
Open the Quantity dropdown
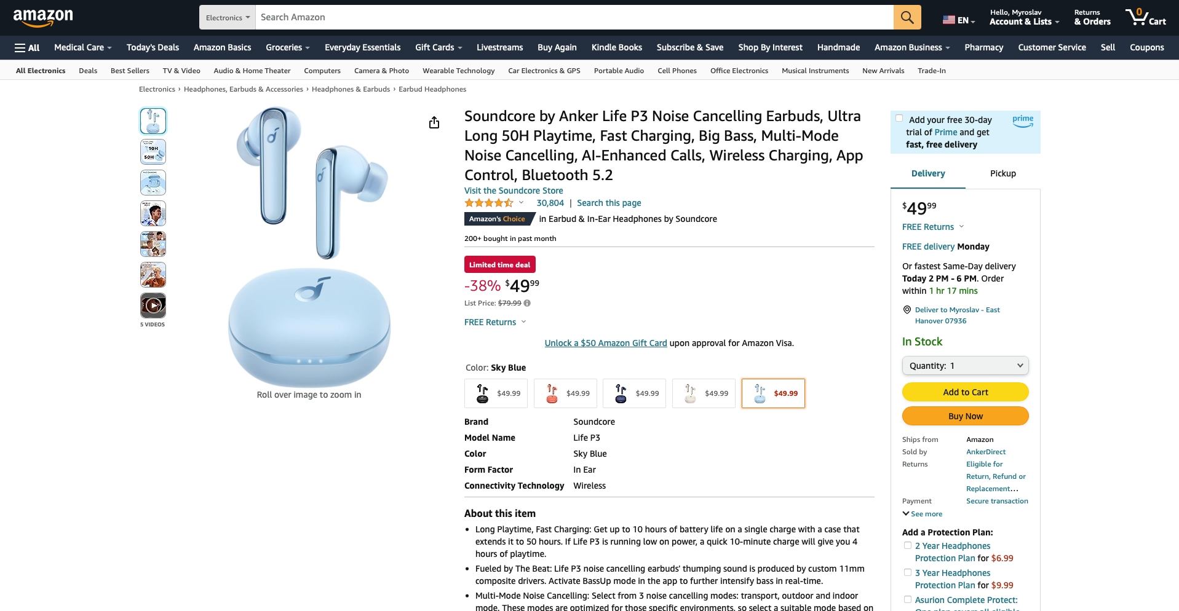coord(965,366)
